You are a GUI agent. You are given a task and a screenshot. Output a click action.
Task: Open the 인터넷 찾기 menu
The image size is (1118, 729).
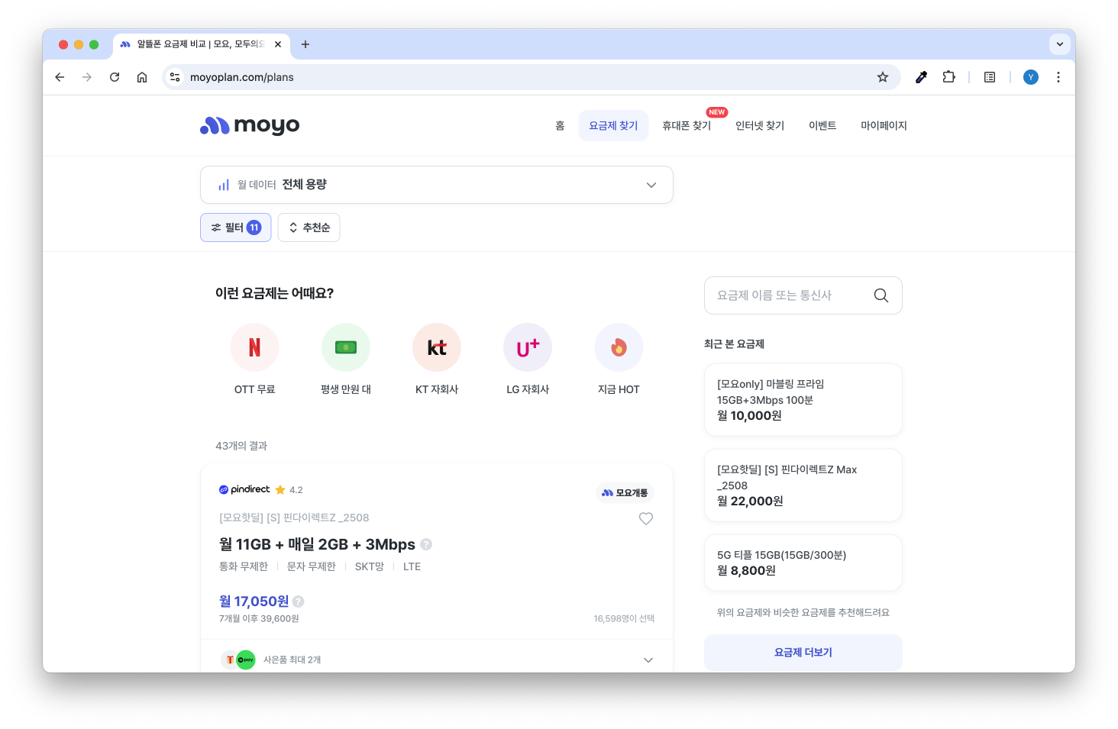pos(760,126)
